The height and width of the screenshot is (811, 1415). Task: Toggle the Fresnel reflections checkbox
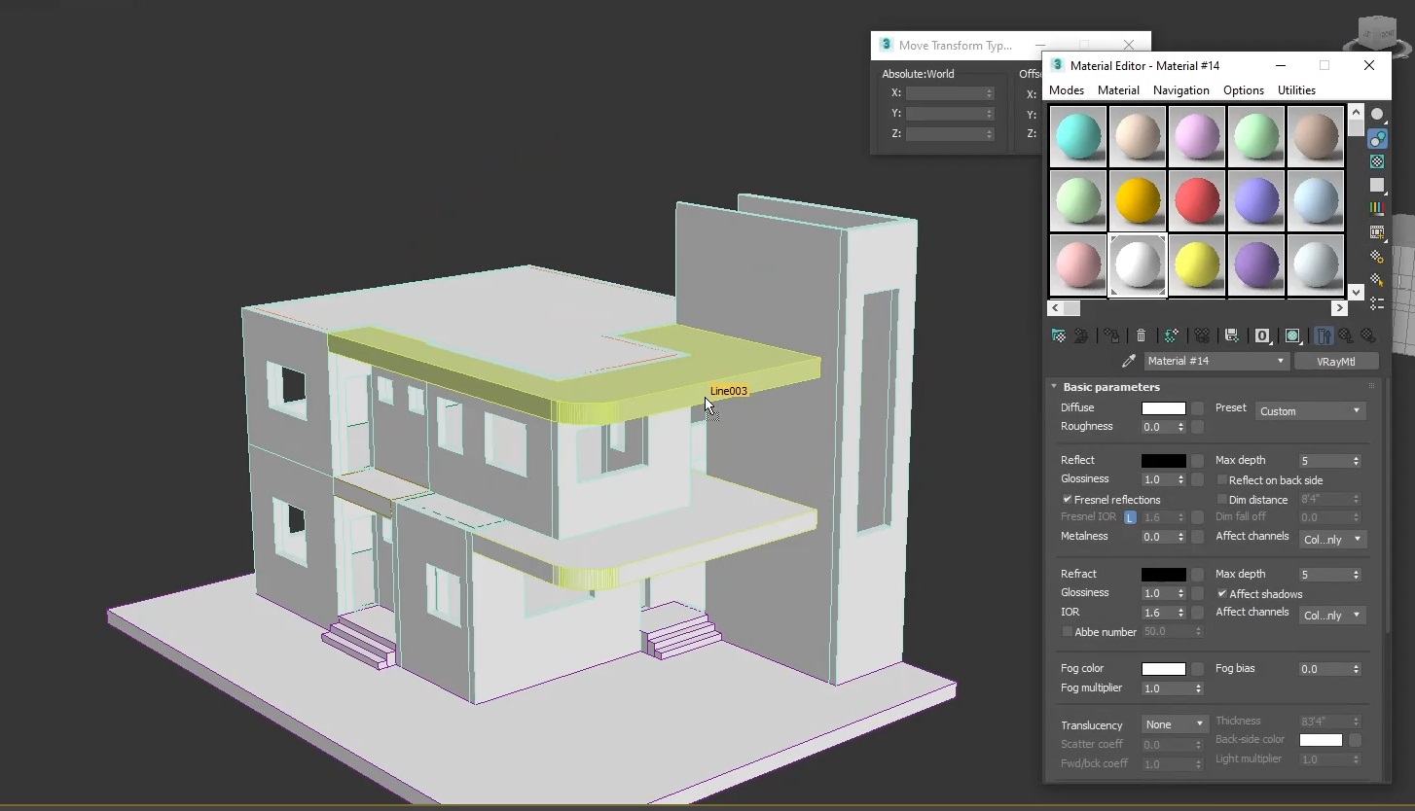[x=1068, y=499]
